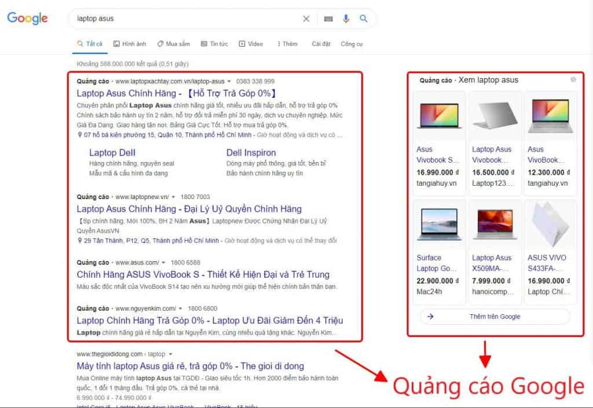Switch to the Video tab
593x408 pixels.
[x=254, y=43]
